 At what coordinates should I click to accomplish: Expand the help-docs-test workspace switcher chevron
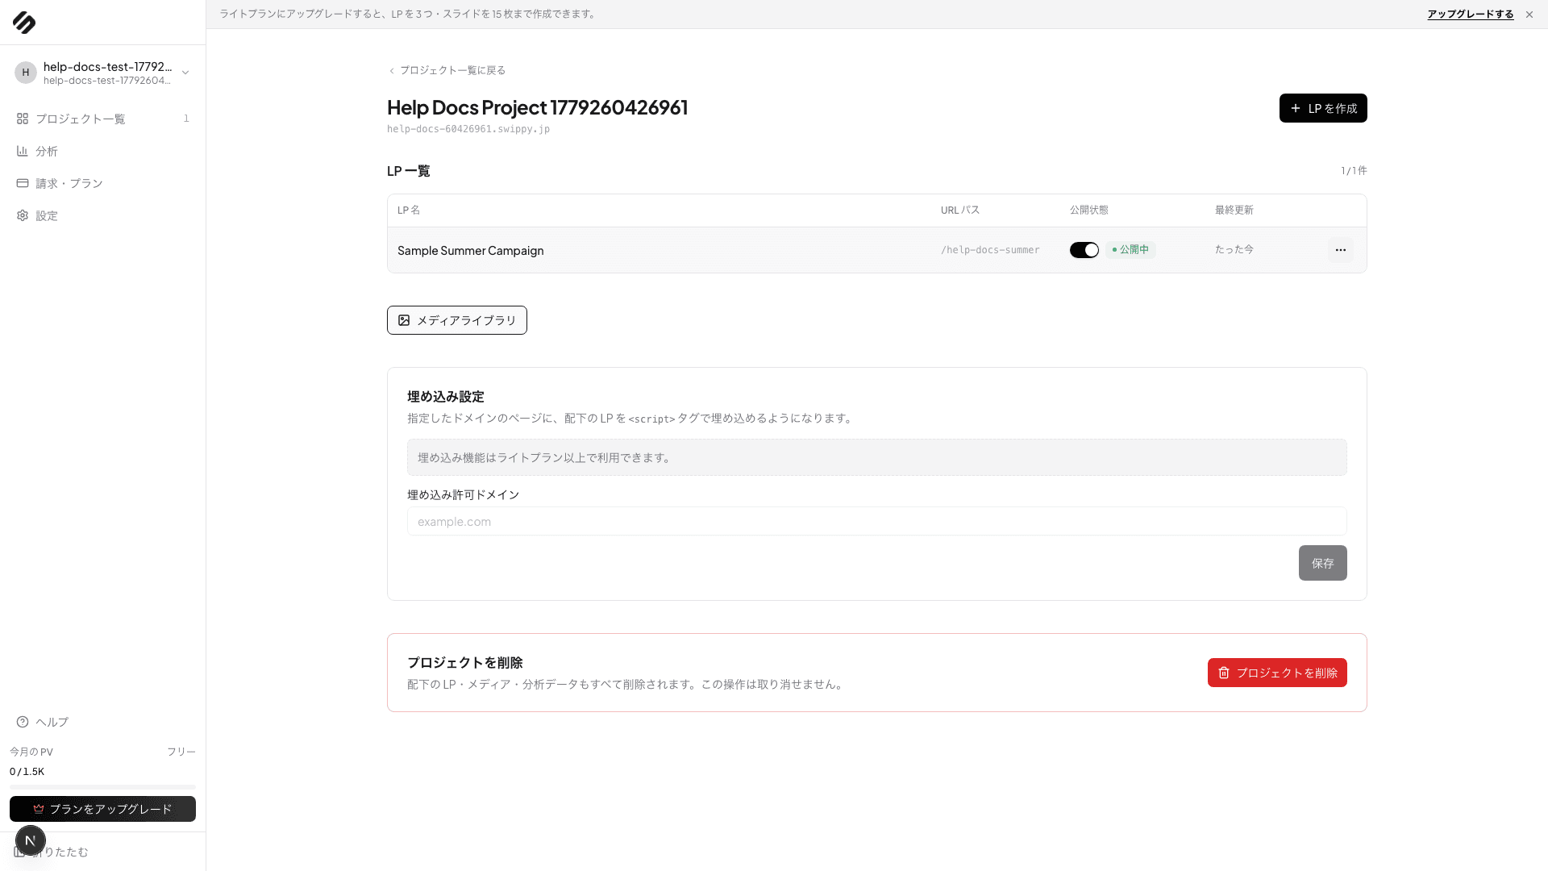[x=185, y=73]
